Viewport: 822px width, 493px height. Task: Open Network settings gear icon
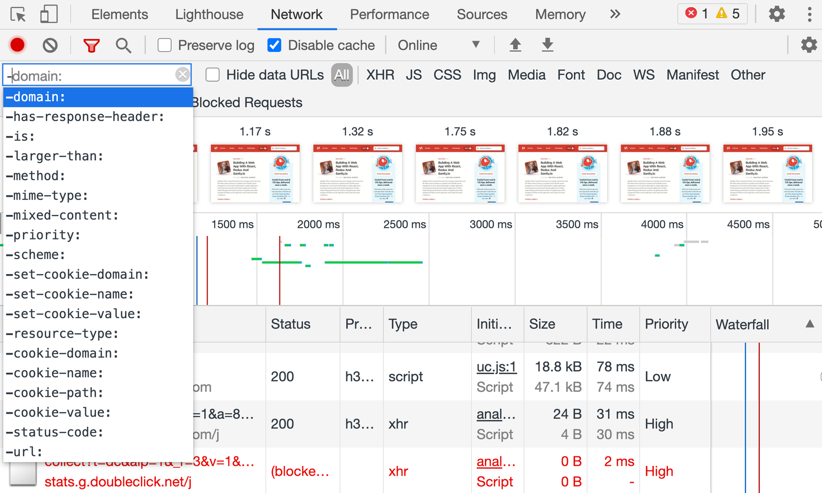(x=809, y=45)
